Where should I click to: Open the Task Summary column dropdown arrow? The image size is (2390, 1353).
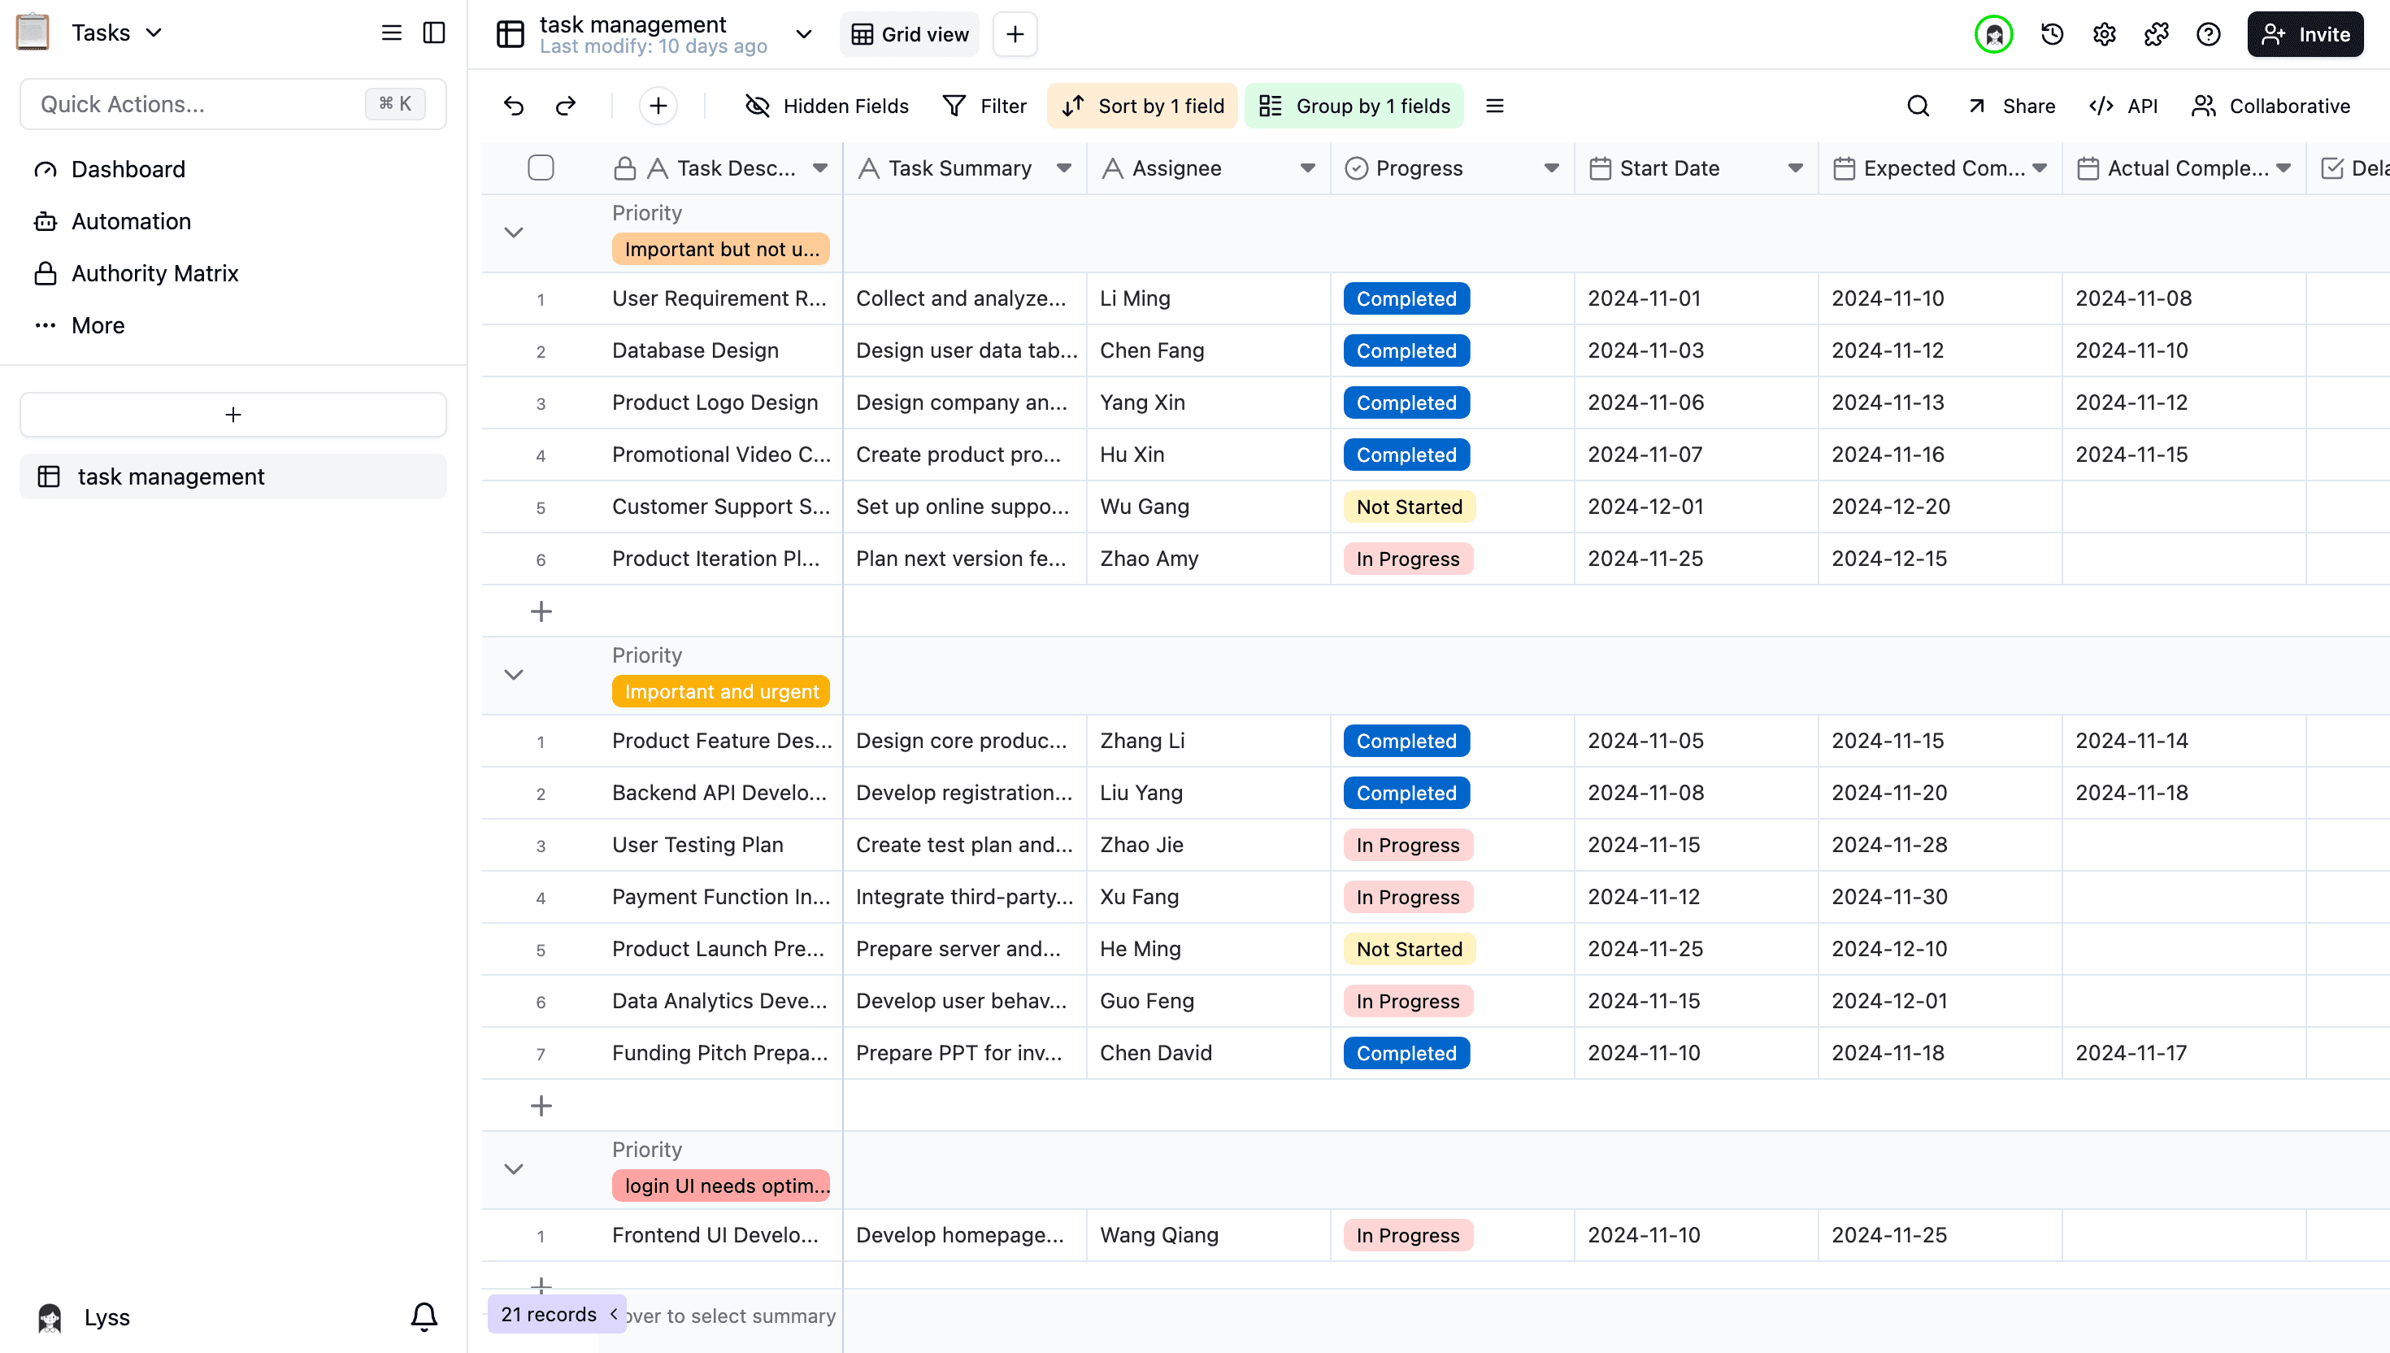point(1063,168)
